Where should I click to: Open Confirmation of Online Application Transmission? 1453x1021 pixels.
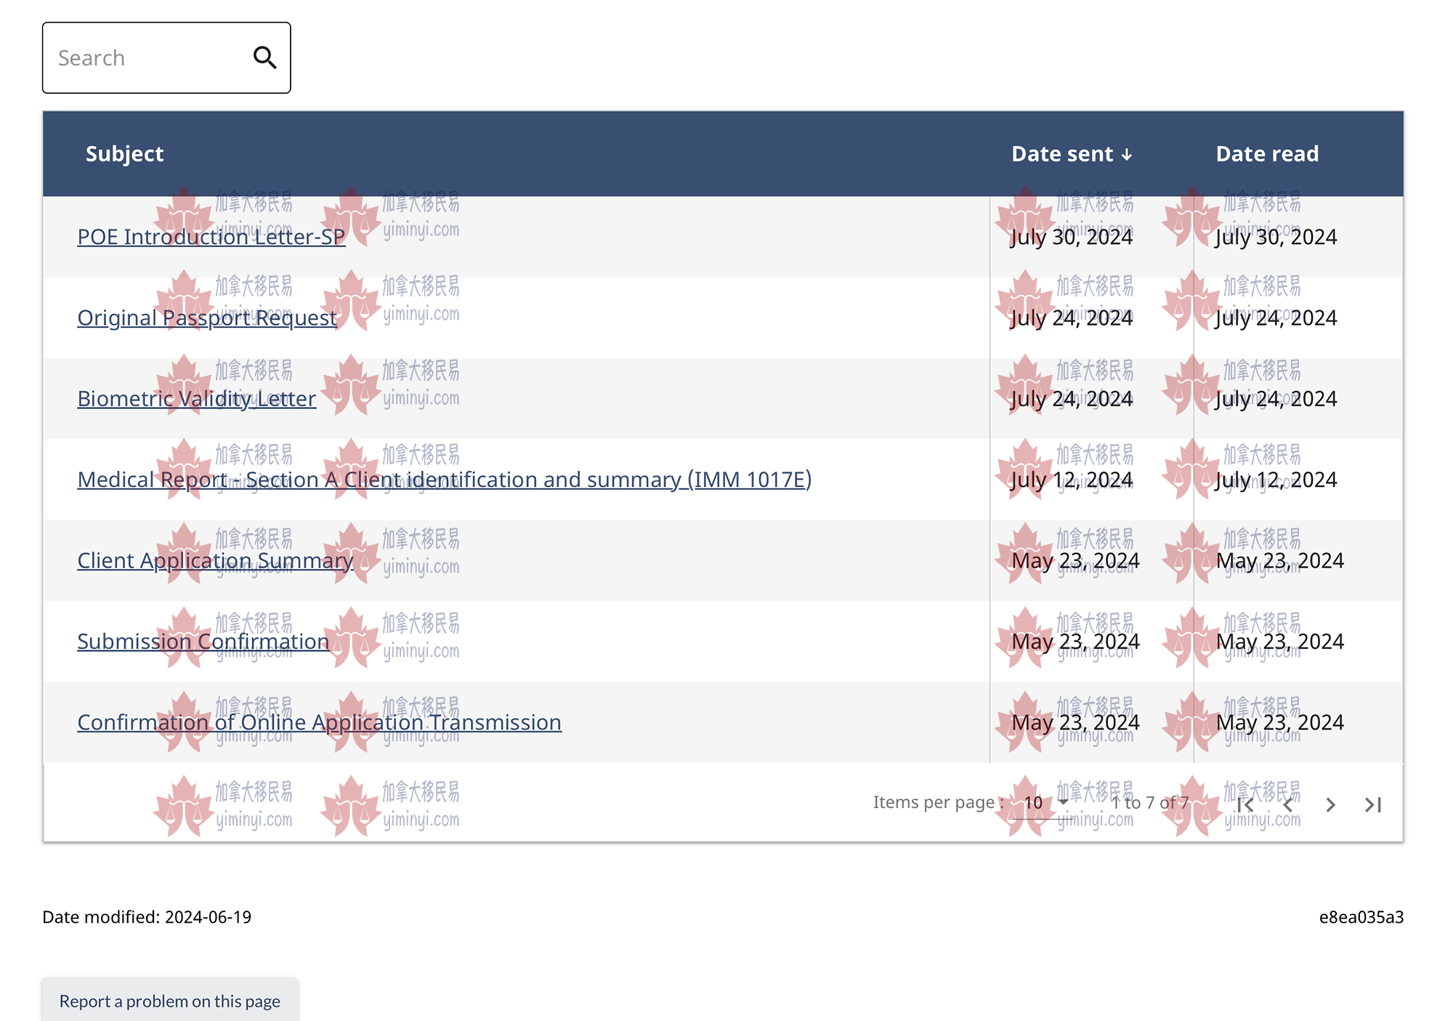click(319, 722)
